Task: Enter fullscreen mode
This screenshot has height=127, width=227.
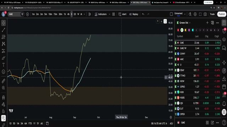Action: [200, 14]
